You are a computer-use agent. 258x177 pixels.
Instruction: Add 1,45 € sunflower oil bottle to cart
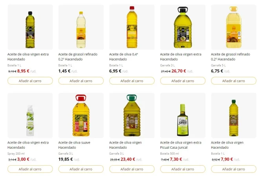[x=81, y=81]
